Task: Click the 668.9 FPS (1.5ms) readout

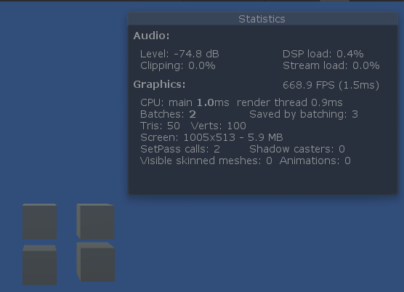Action: [x=331, y=85]
